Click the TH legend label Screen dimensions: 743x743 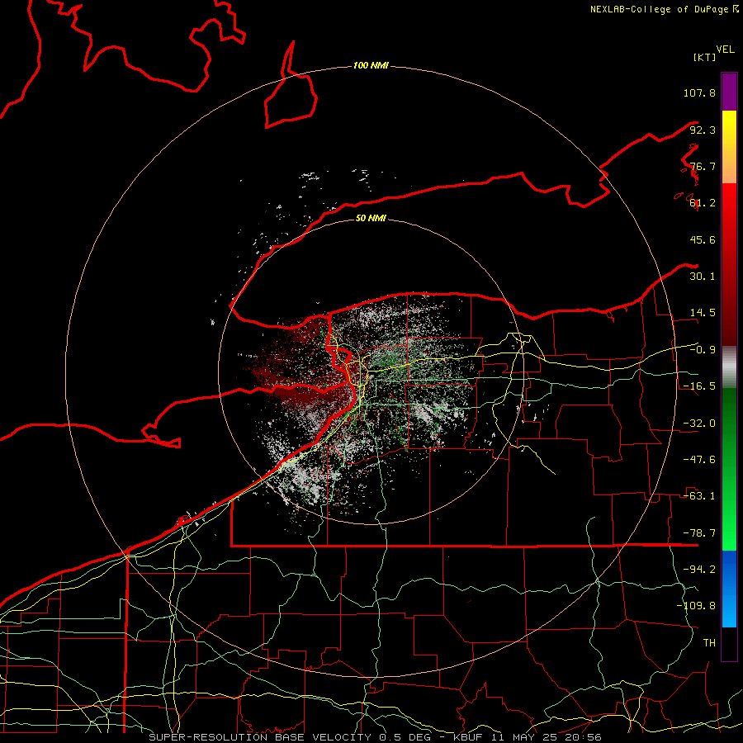coord(709,643)
